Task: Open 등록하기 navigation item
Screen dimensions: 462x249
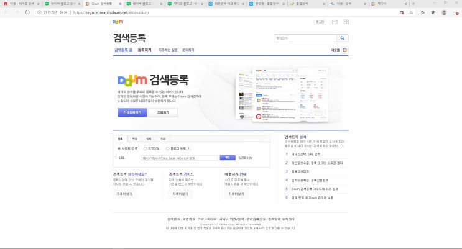Action: (145, 50)
